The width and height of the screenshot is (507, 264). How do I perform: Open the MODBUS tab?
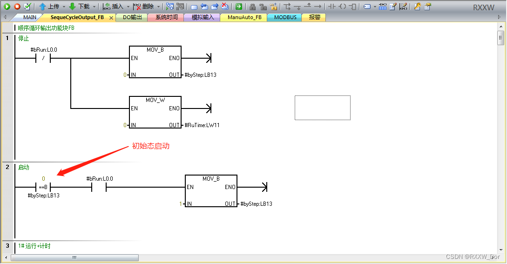(285, 17)
